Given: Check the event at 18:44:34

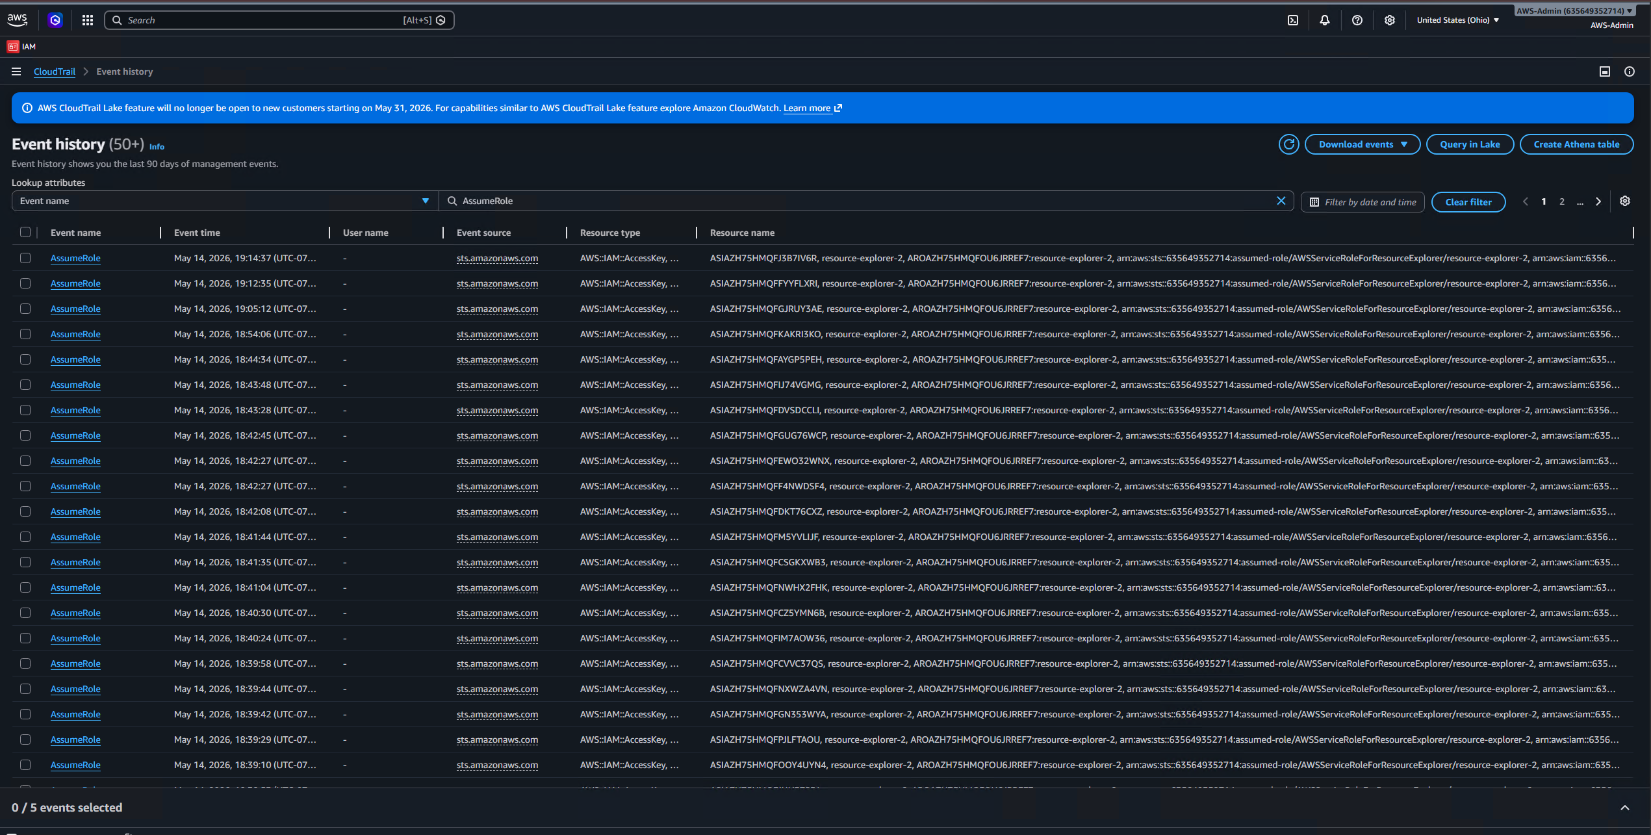Looking at the screenshot, I should pos(25,359).
